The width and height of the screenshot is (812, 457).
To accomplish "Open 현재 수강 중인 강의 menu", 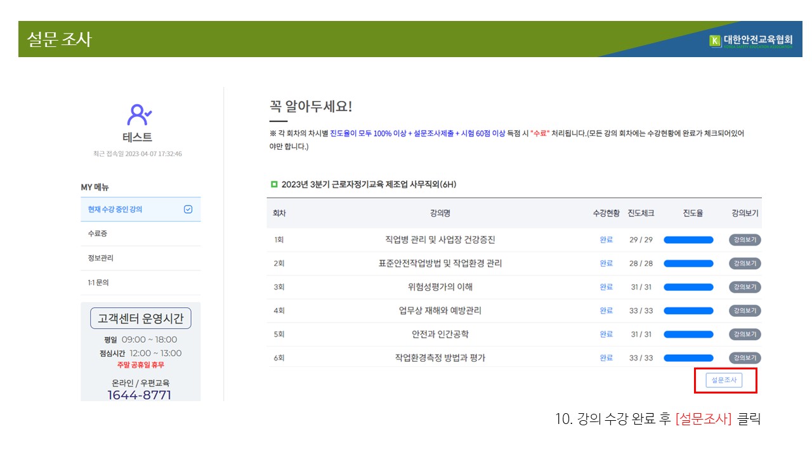I will click(115, 209).
